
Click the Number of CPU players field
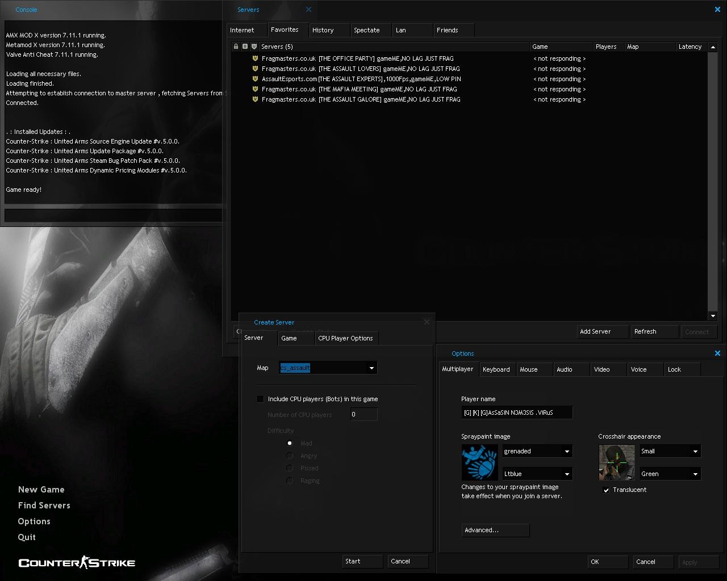click(364, 414)
